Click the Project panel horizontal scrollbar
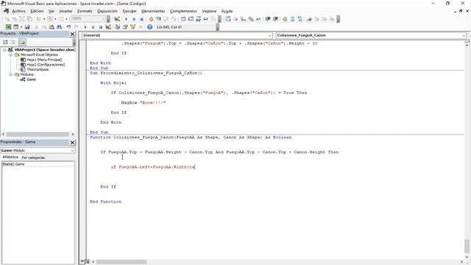The width and height of the screenshot is (471, 265). coord(38,134)
